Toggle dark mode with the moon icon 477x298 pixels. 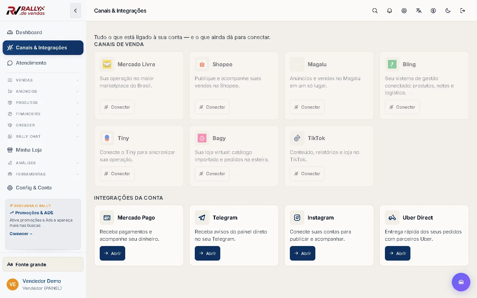pyautogui.click(x=448, y=11)
